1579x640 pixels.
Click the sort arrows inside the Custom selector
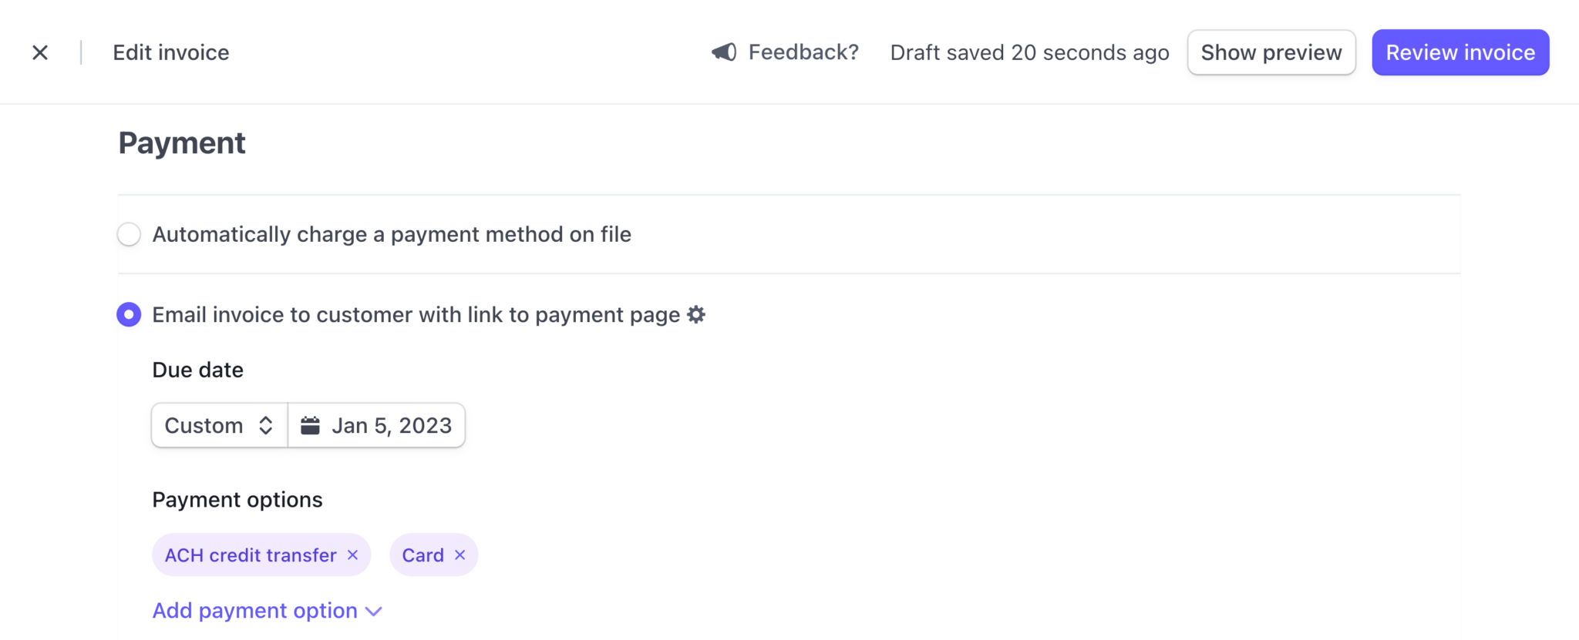click(266, 424)
